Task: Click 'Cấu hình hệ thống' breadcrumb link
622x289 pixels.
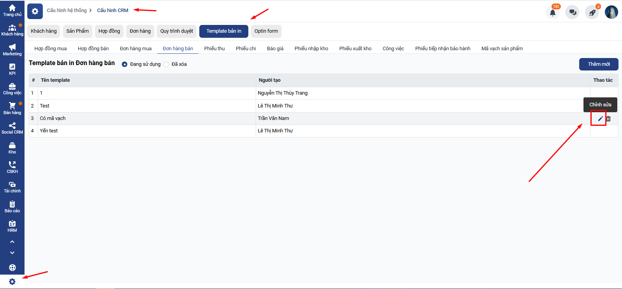Action: [67, 11]
